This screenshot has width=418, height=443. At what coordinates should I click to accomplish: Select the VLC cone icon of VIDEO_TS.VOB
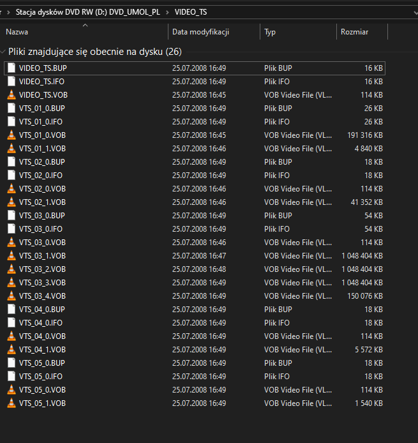(11, 95)
